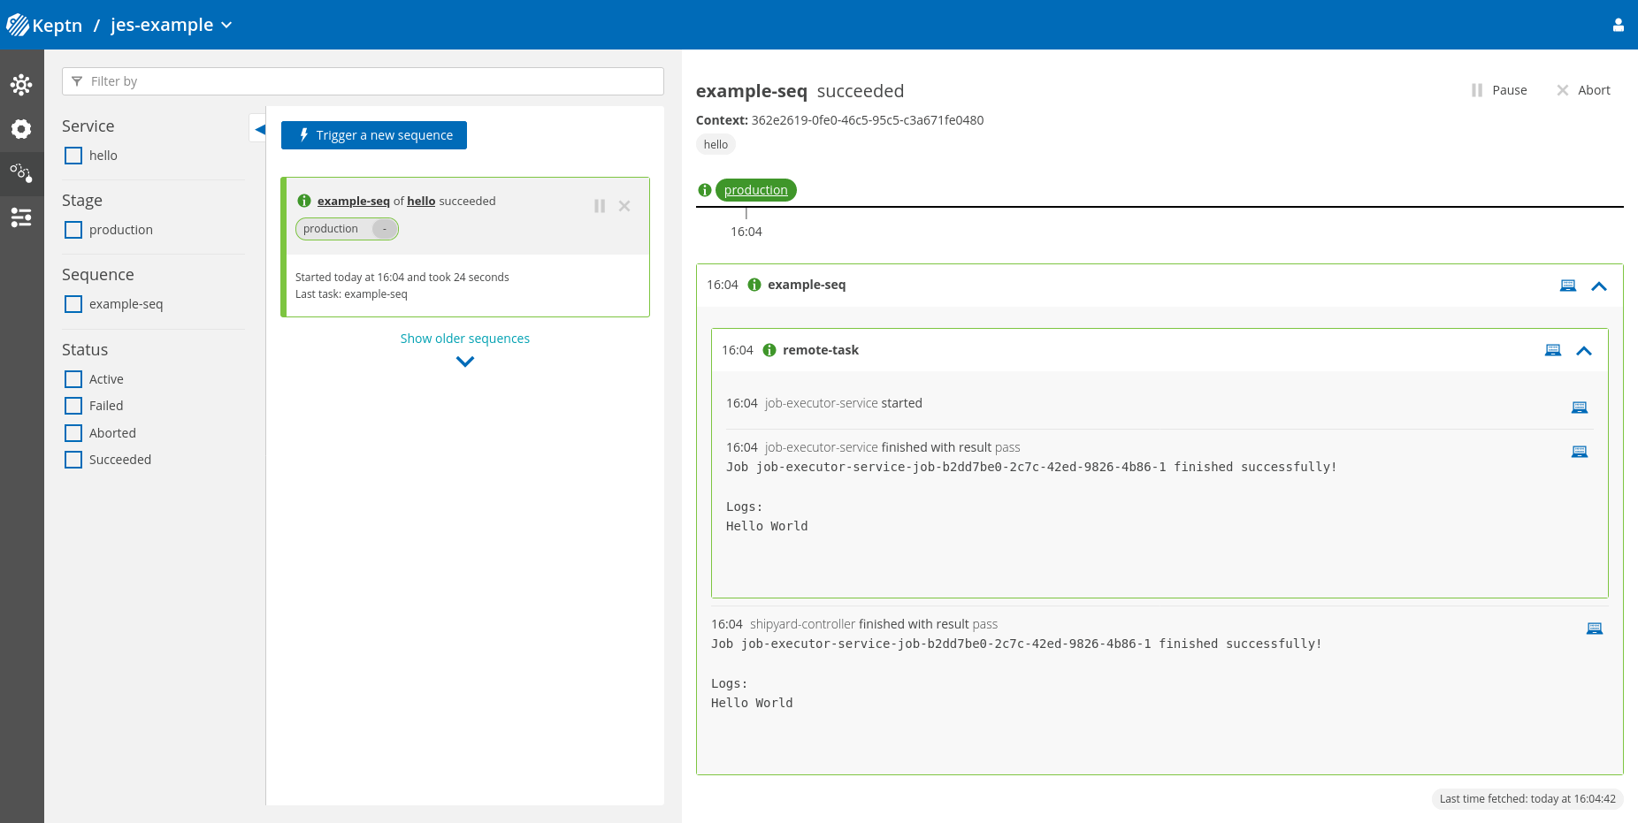Screen dimensions: 1638x823
Task: Collapse the example-seq task panel
Action: pyautogui.click(x=1599, y=286)
